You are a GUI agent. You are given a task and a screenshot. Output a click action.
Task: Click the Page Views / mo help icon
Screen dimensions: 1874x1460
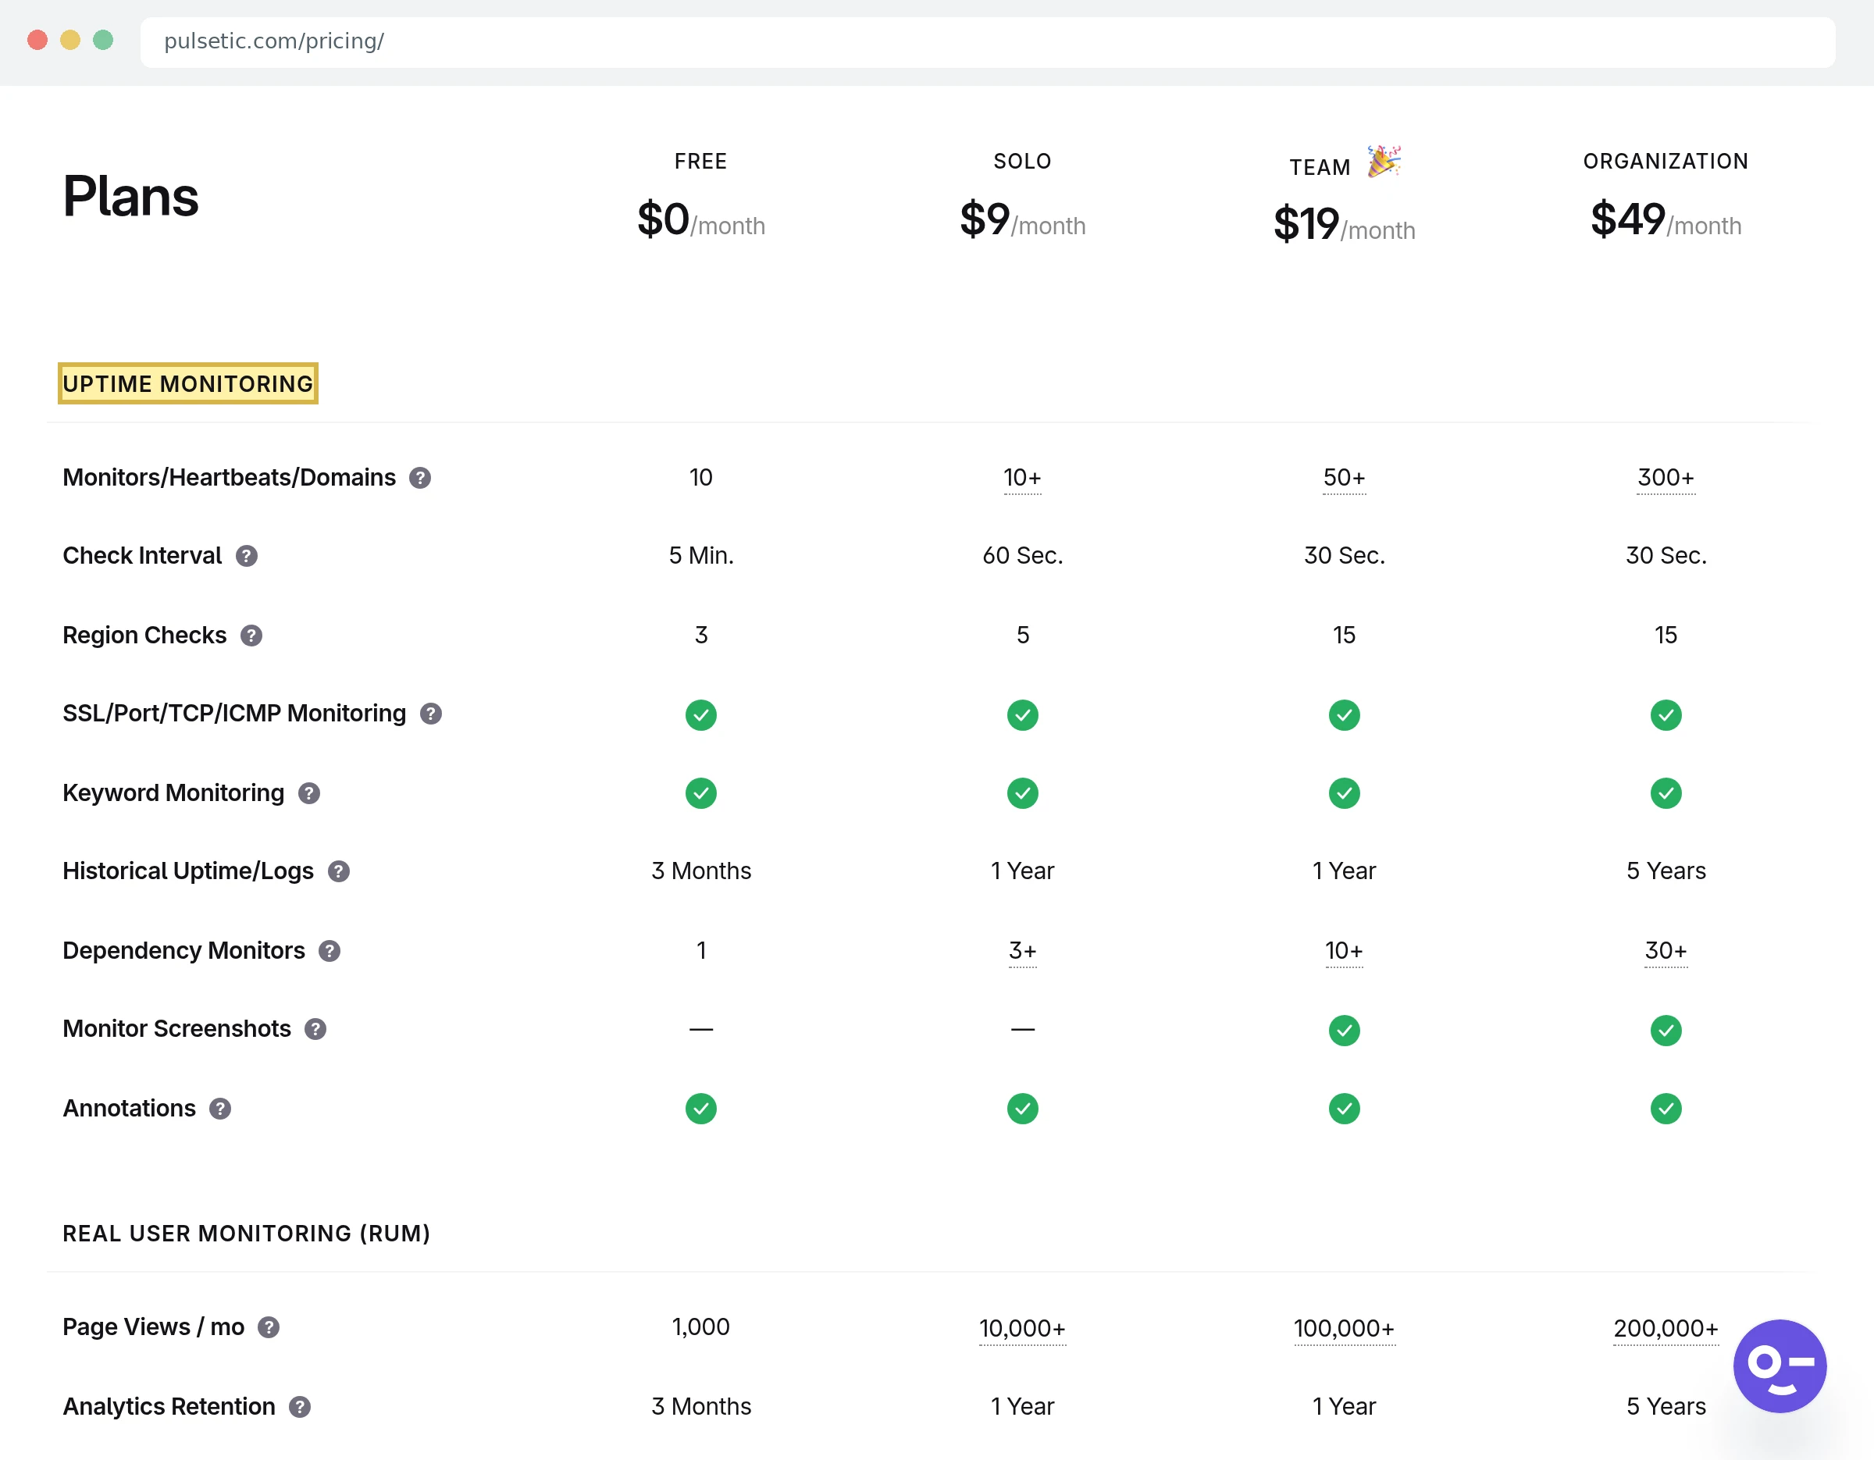coord(269,1328)
